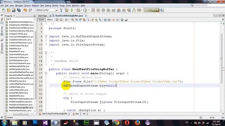Open the Source menu
The width and height of the screenshot is (225, 126).
27,6
